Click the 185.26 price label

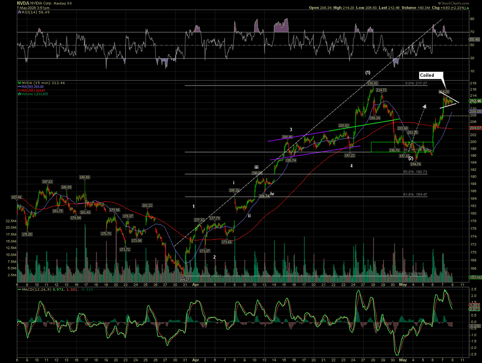click(234, 191)
